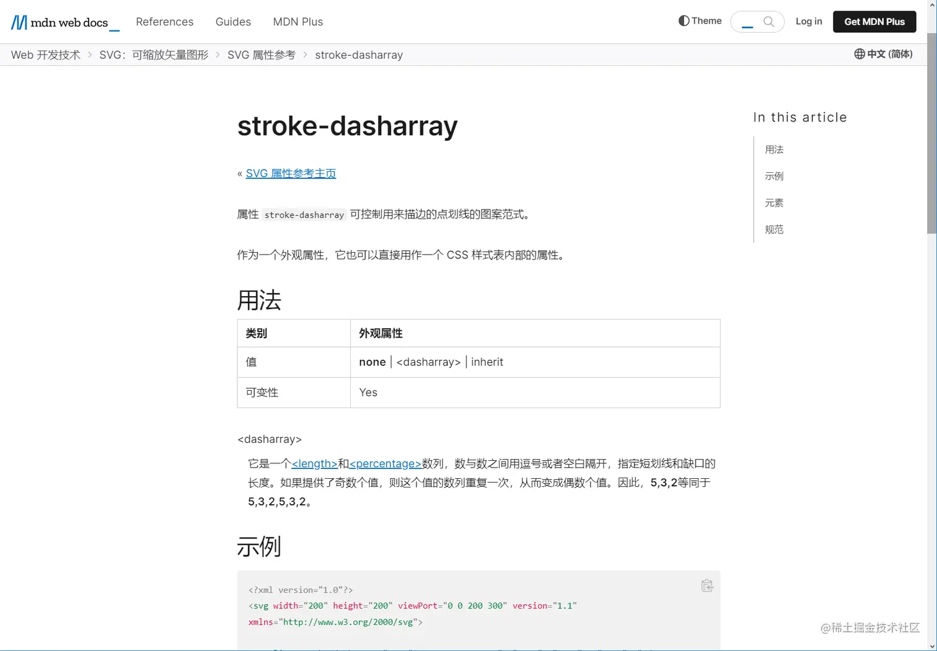Jump to 用法 in article outline
This screenshot has width=937, height=651.
pos(774,149)
